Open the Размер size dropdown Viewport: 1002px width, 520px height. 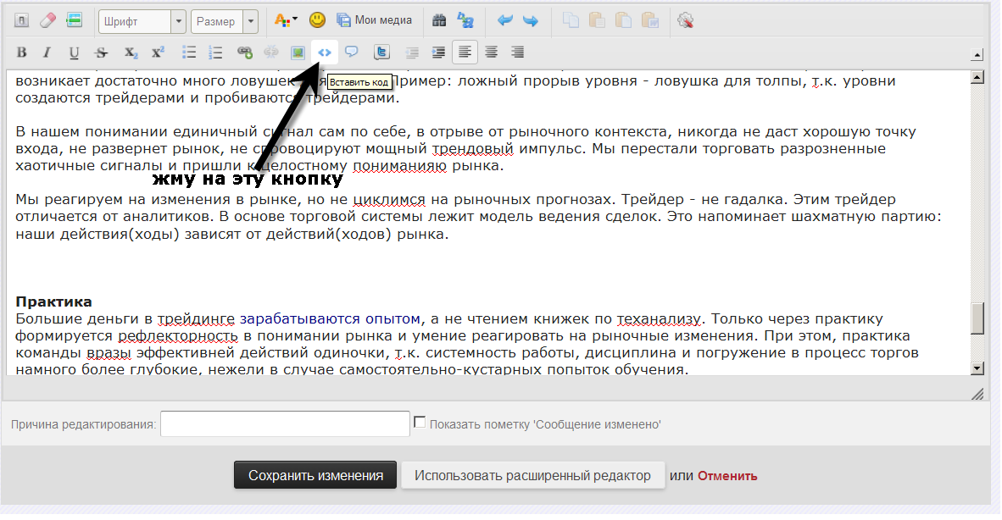(x=225, y=21)
